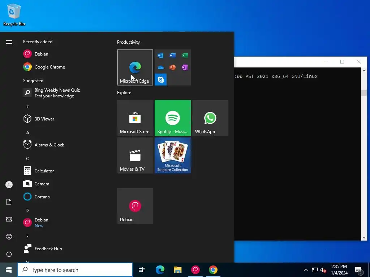Maximize the terminal window
The width and height of the screenshot is (370, 277).
342,62
